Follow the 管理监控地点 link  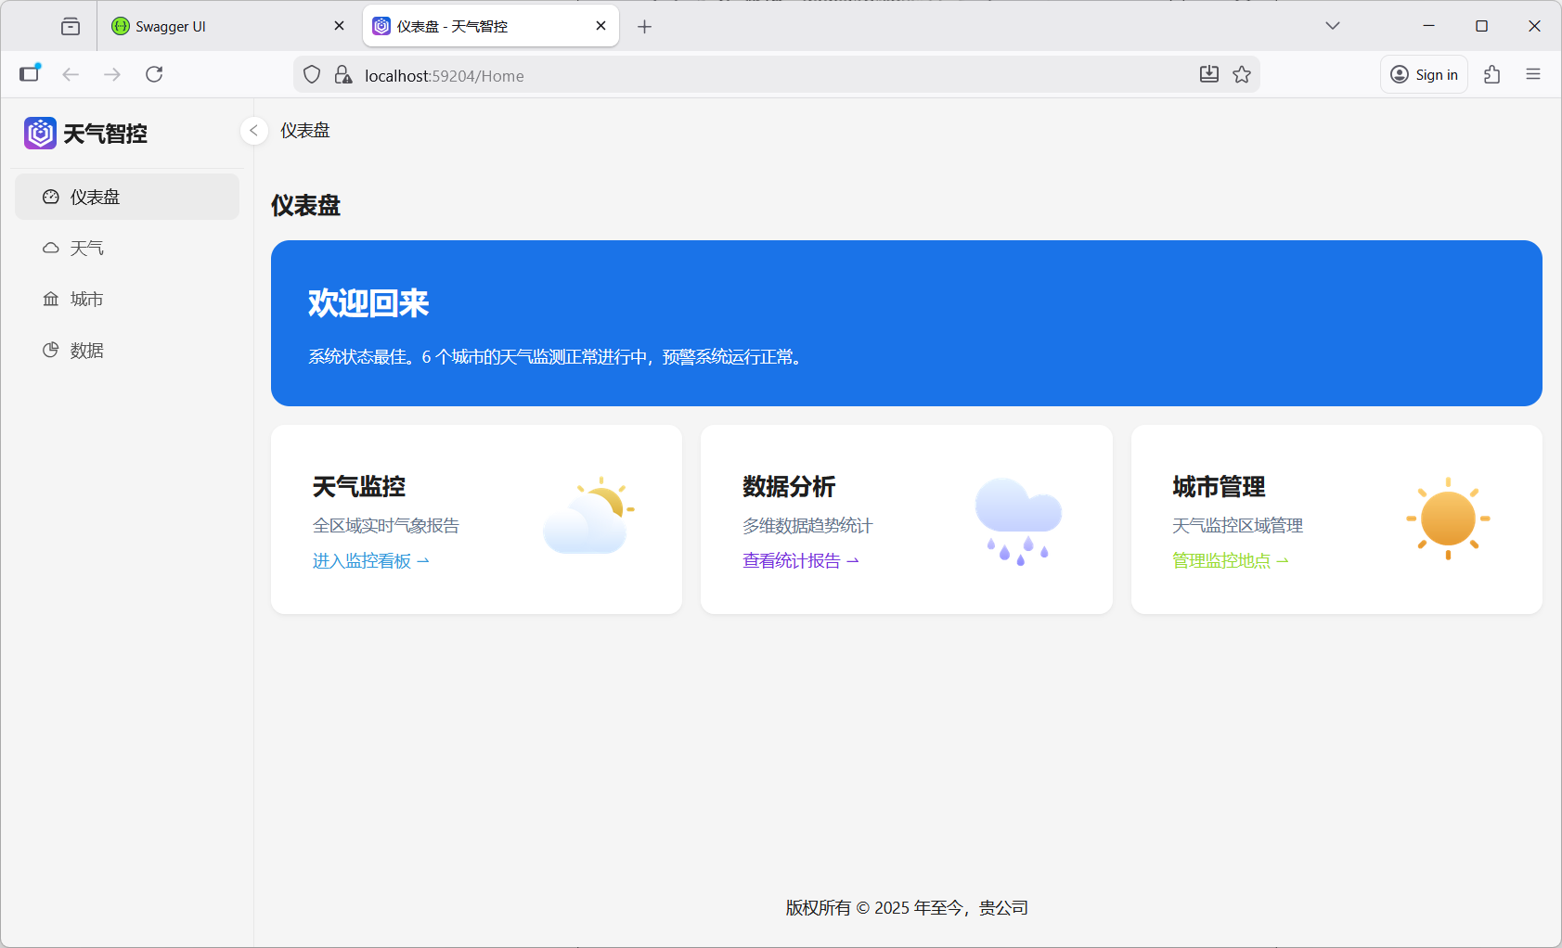point(1230,561)
